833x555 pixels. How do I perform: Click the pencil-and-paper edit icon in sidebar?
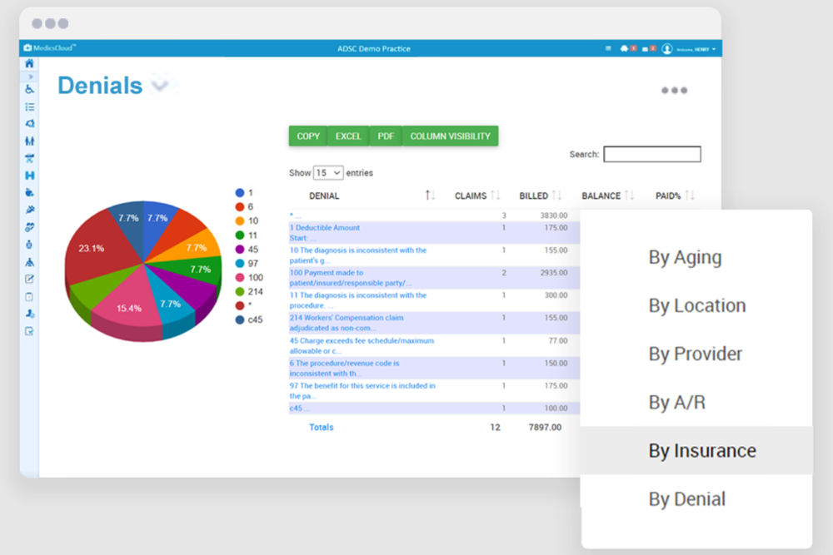(29, 279)
